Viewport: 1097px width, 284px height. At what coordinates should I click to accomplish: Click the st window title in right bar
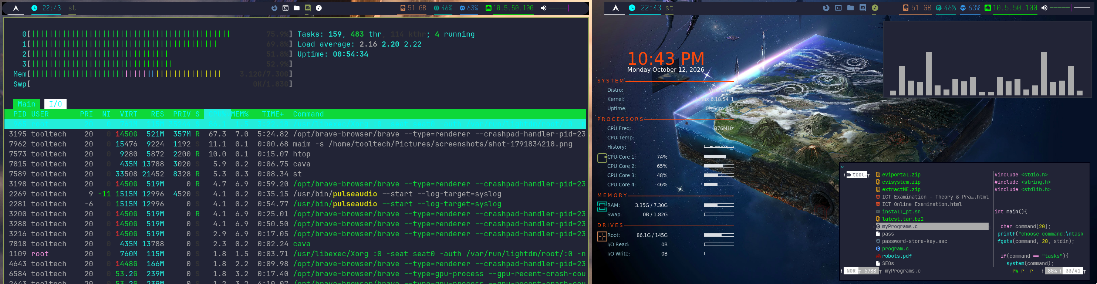click(669, 8)
